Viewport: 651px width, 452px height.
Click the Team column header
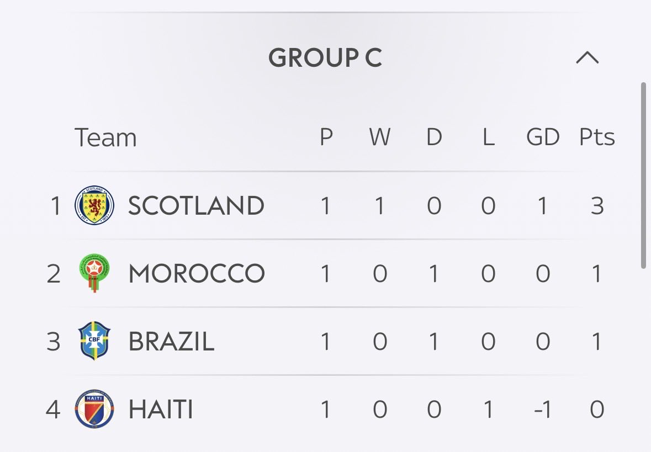(105, 137)
